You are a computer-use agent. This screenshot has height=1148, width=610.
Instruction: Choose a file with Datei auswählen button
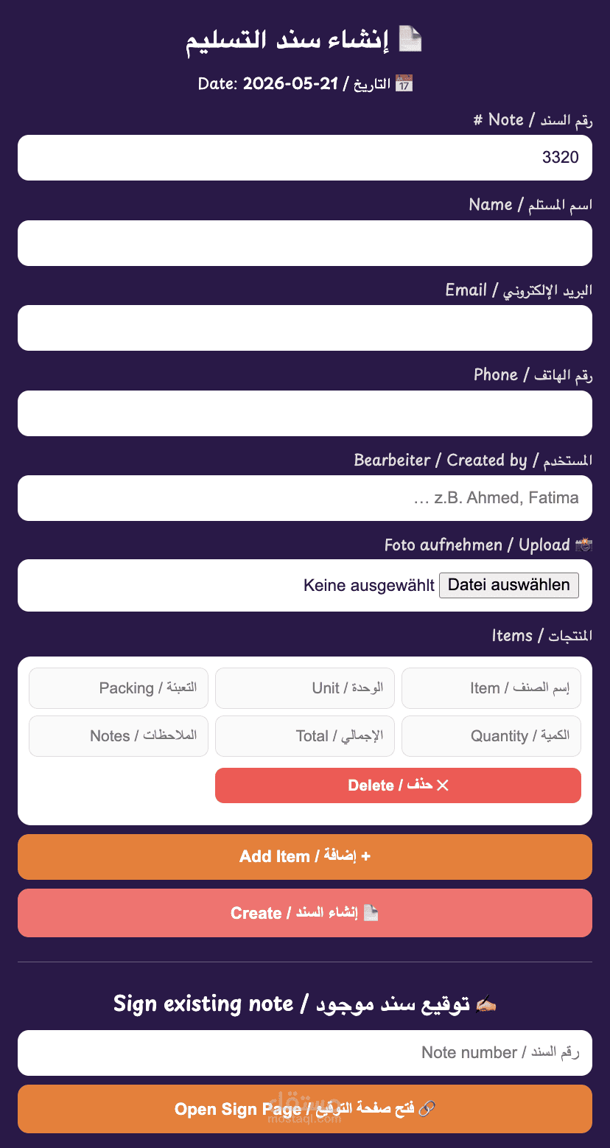[x=509, y=585]
